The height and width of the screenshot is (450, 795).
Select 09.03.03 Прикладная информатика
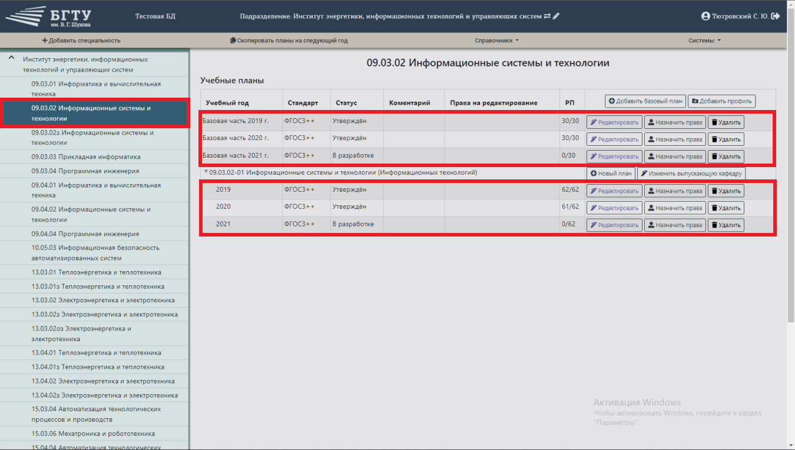(x=94, y=157)
